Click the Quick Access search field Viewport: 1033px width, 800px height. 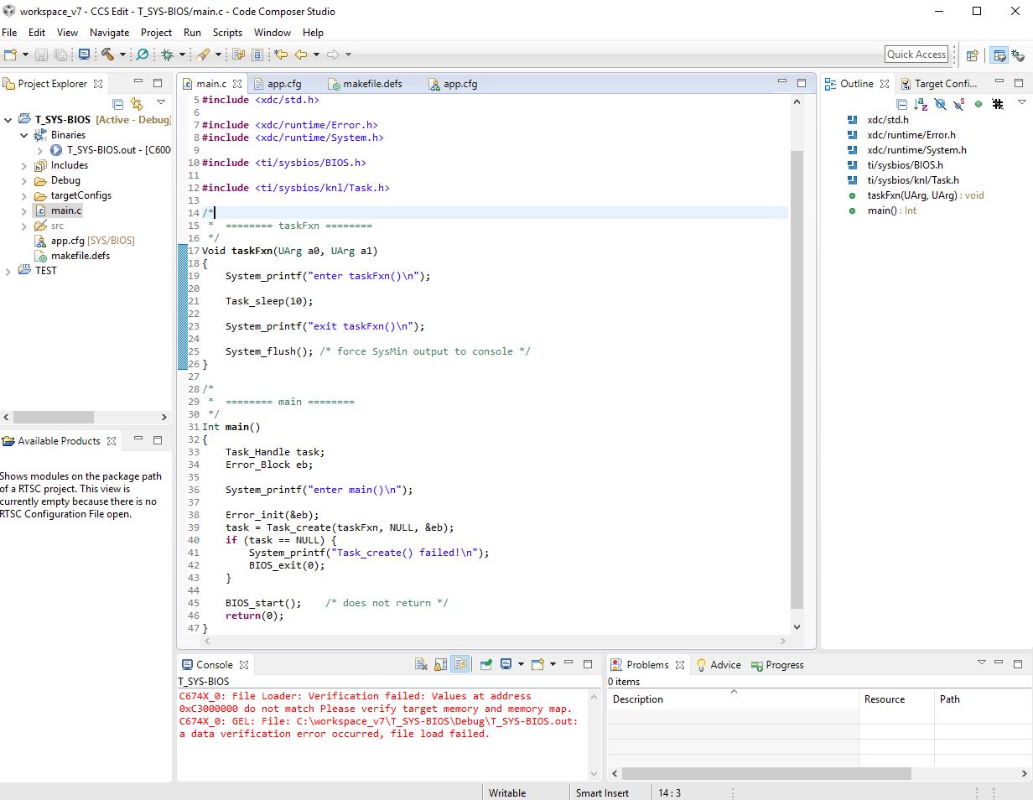[x=916, y=55]
